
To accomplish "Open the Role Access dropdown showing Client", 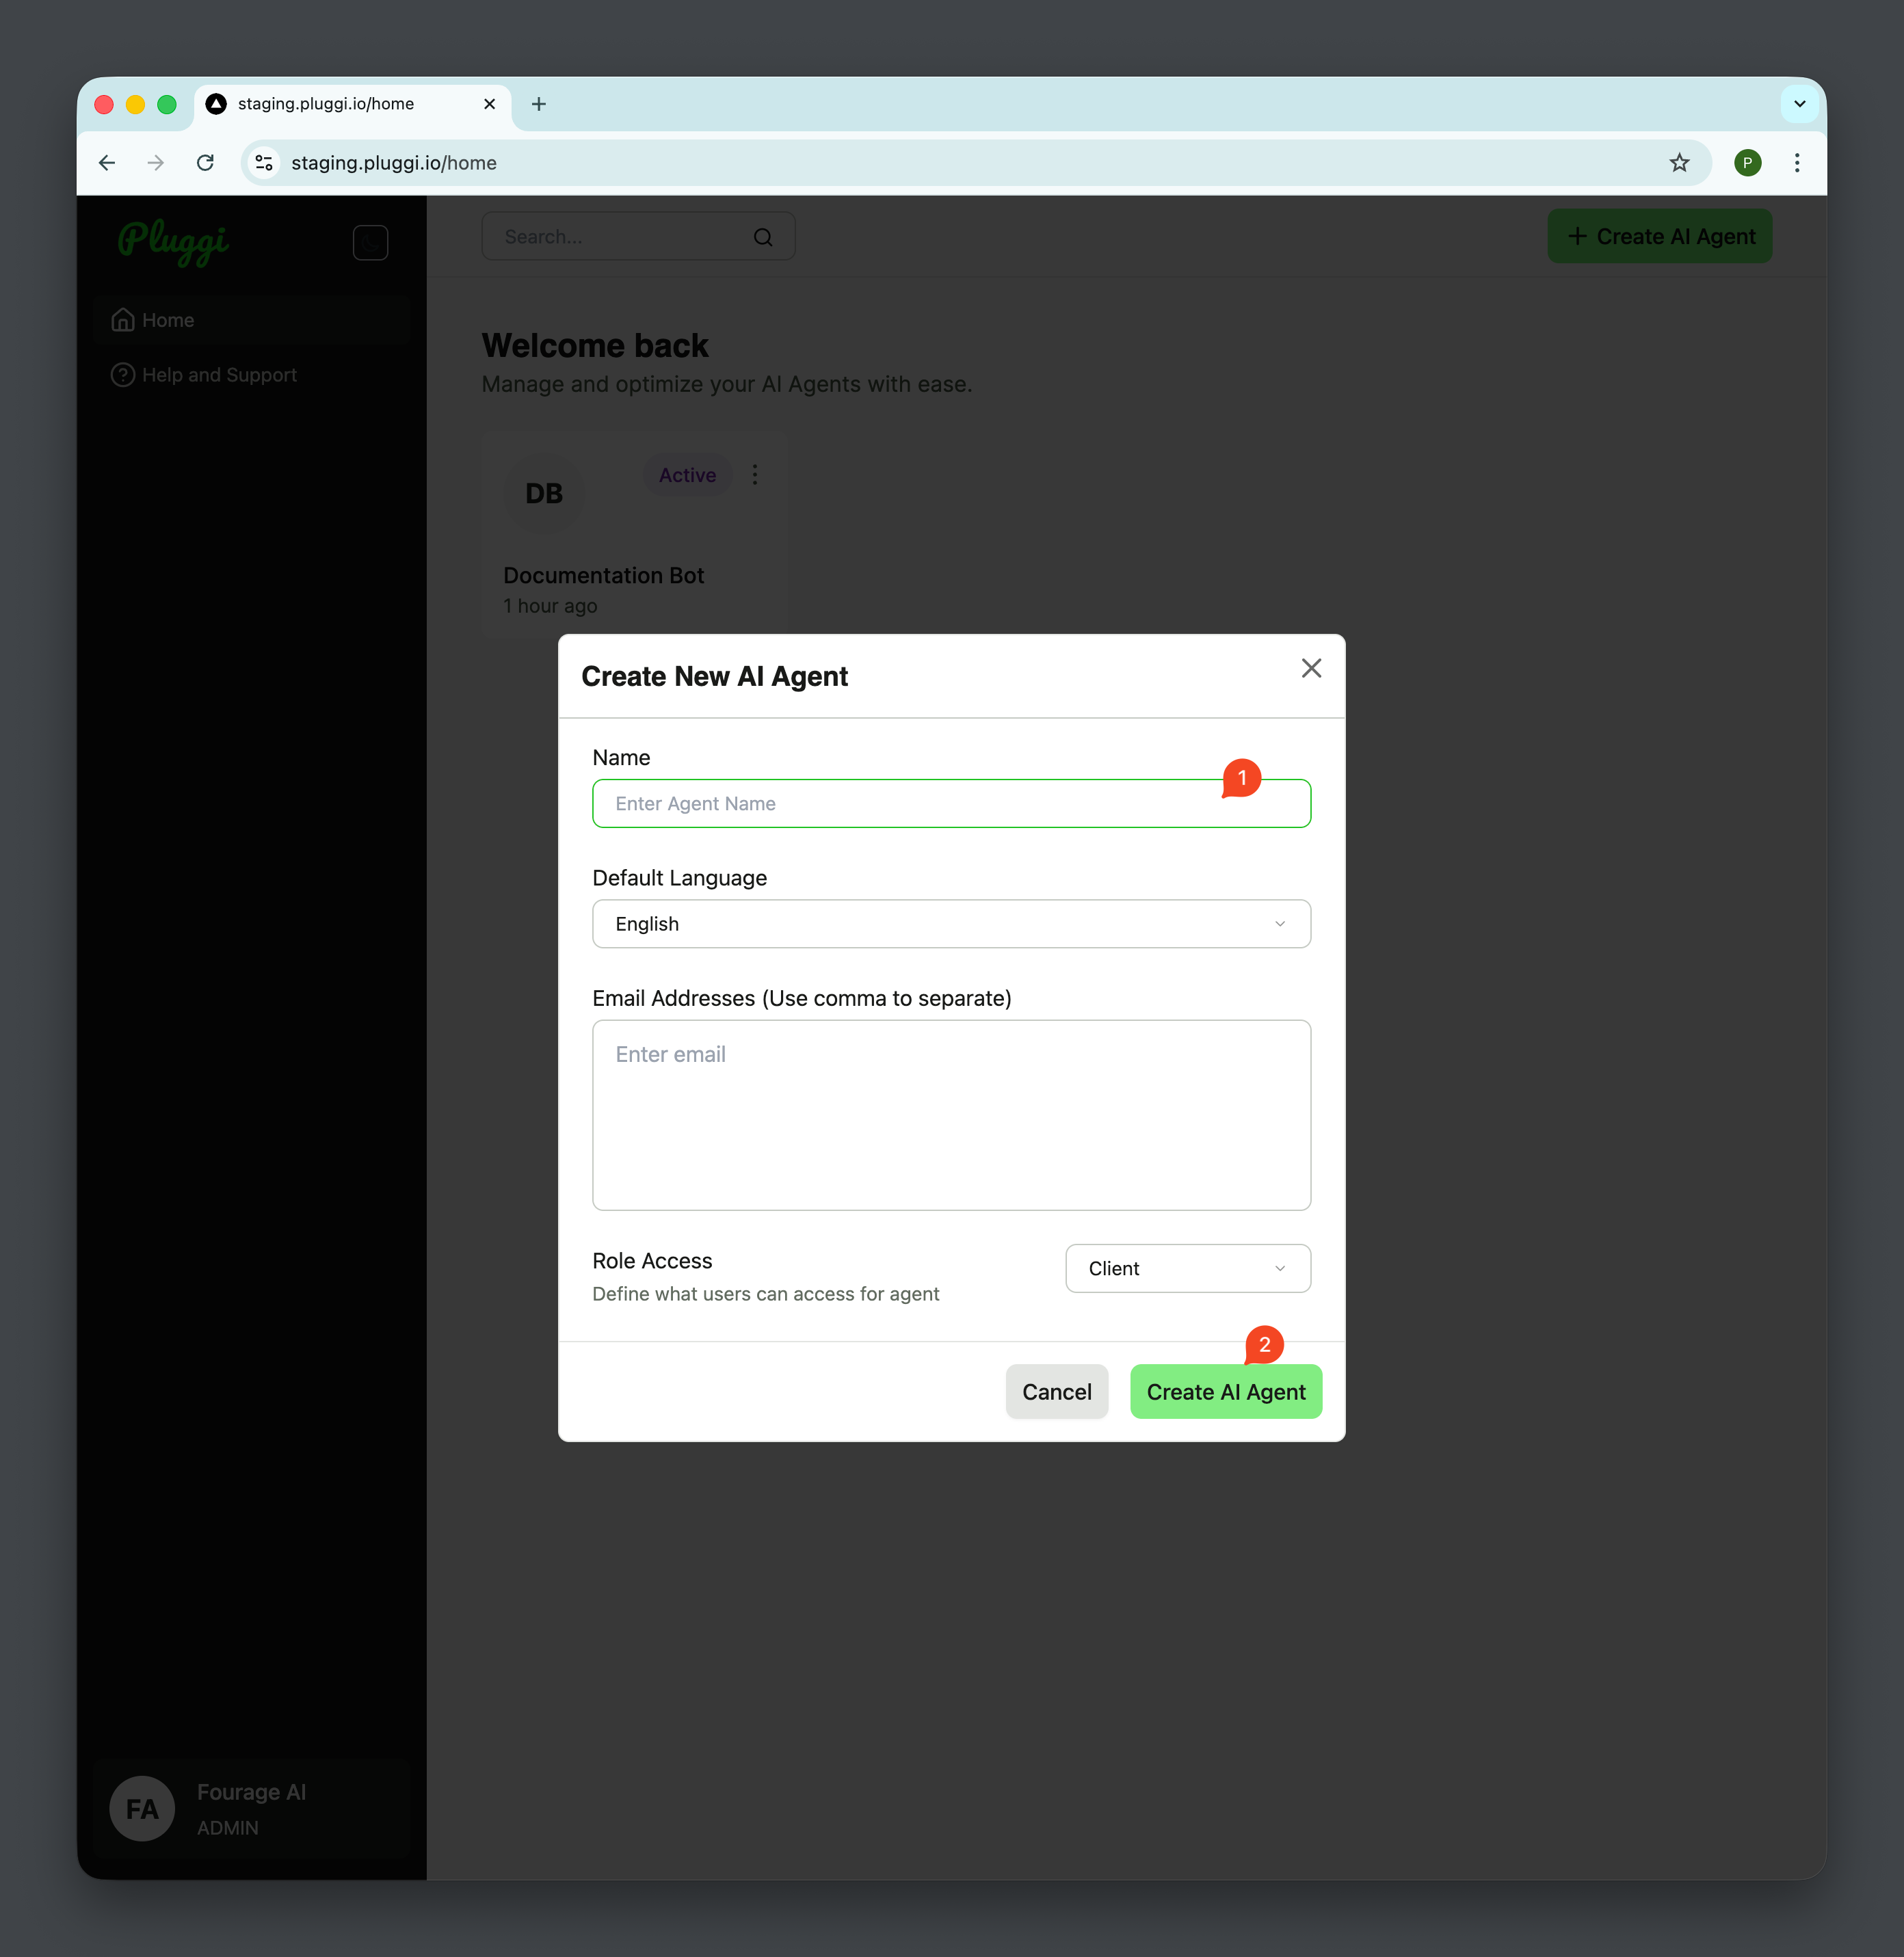I will tap(1187, 1268).
